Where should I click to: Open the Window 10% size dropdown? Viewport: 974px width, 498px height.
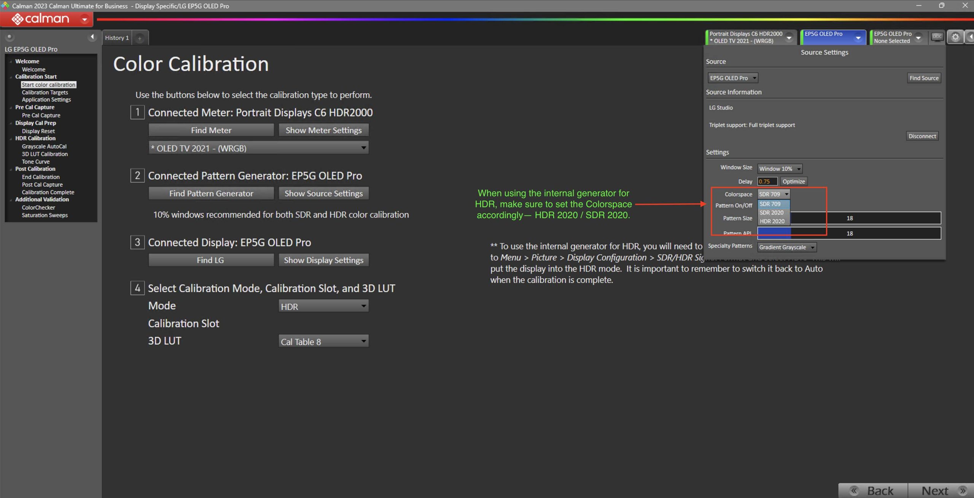[780, 169]
